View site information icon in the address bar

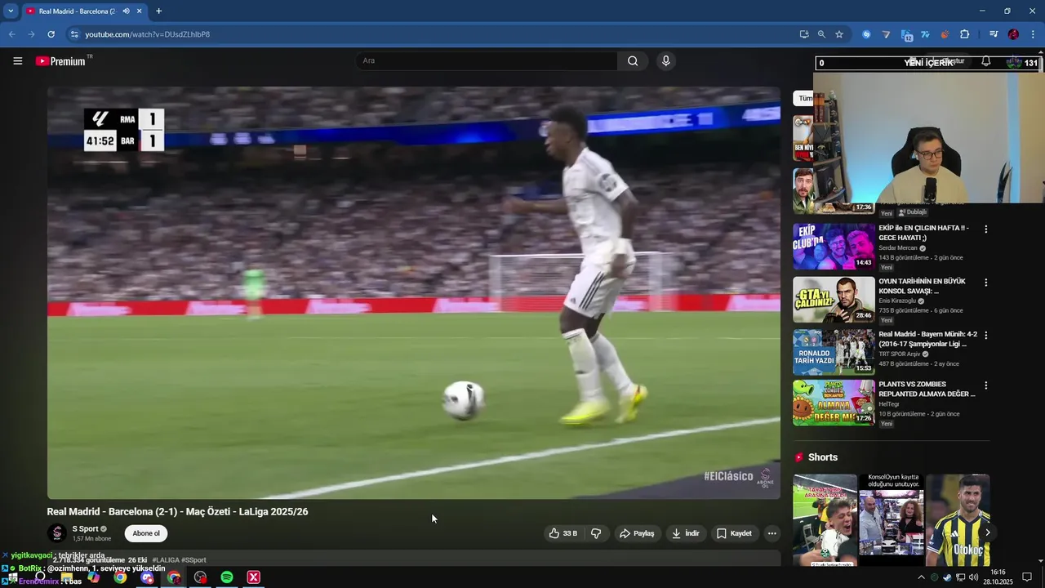[74, 34]
